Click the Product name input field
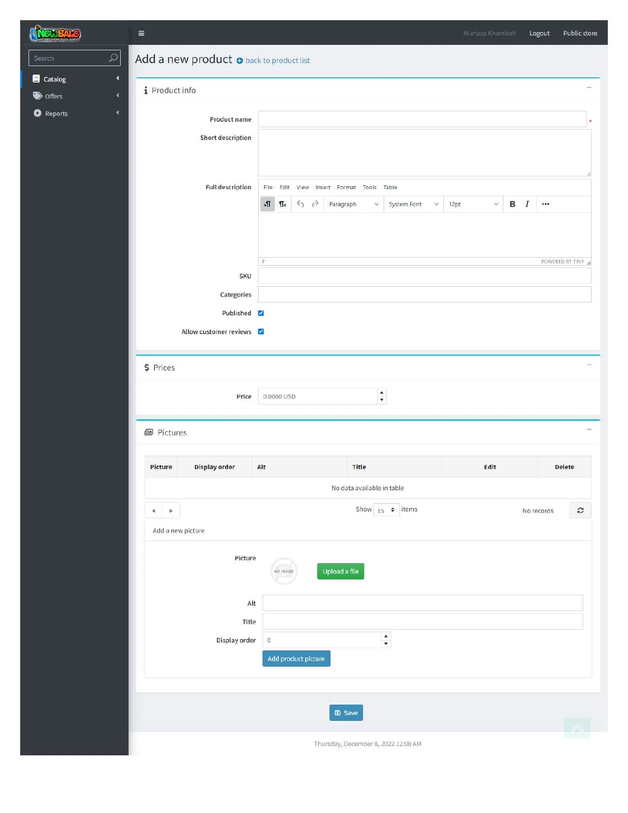This screenshot has width=628, height=813. [x=422, y=119]
